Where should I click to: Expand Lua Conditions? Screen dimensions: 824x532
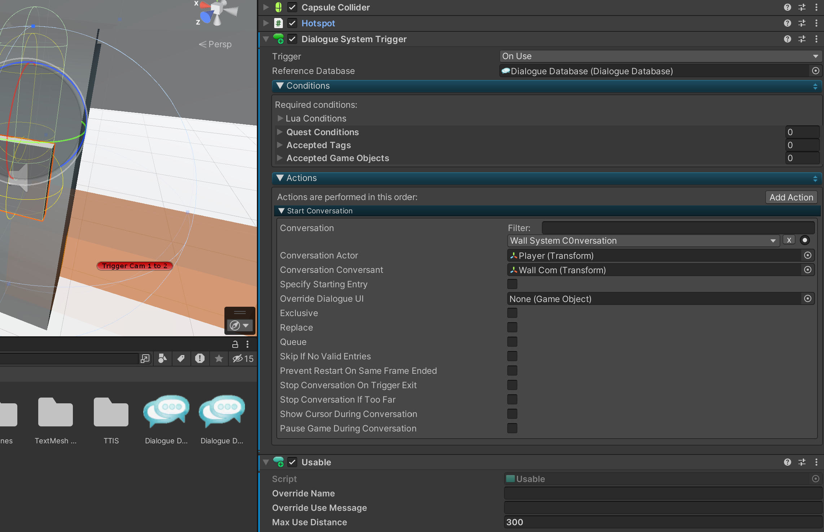(x=280, y=118)
